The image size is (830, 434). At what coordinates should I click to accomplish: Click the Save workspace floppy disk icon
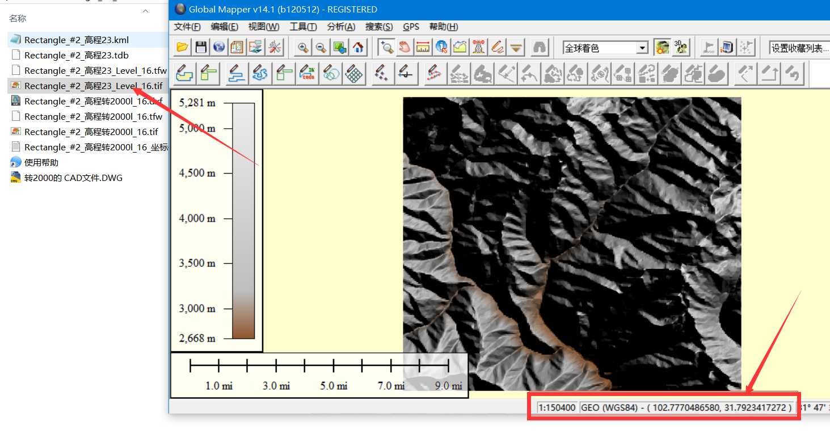pos(200,48)
